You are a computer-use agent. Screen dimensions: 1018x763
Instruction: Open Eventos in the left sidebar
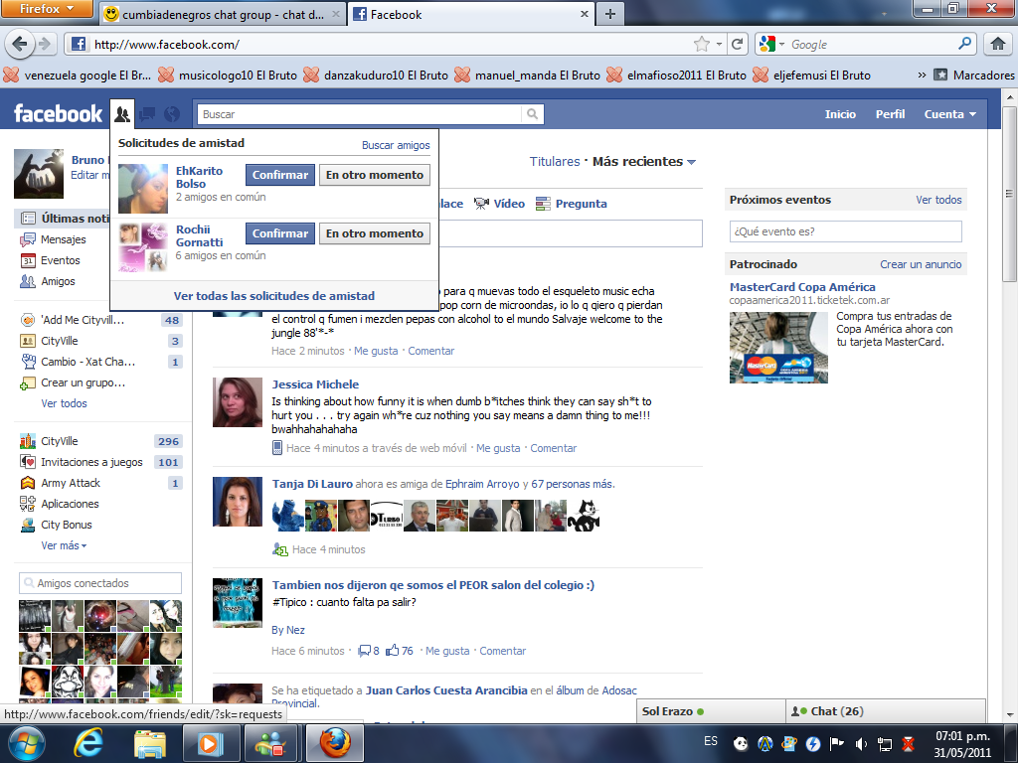coord(61,260)
